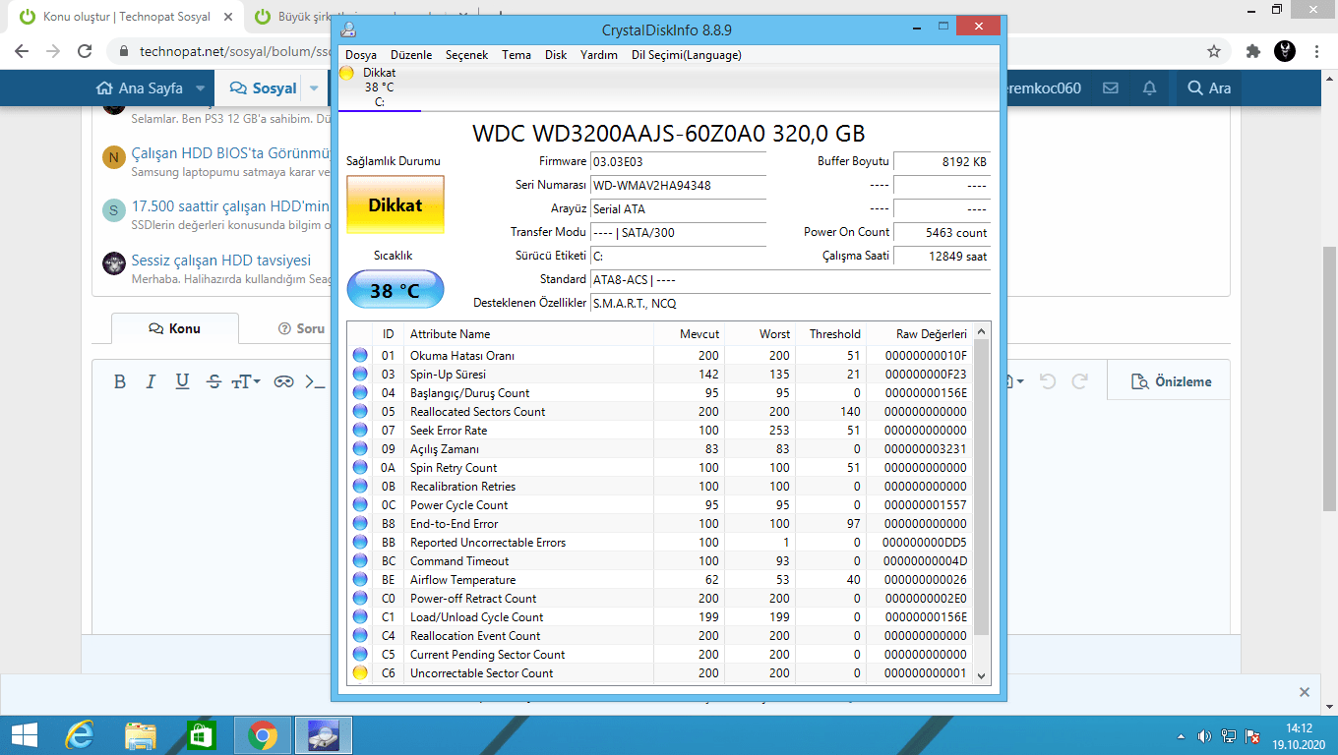Click the CrystalDiskInfo title bar app icon

(x=348, y=29)
